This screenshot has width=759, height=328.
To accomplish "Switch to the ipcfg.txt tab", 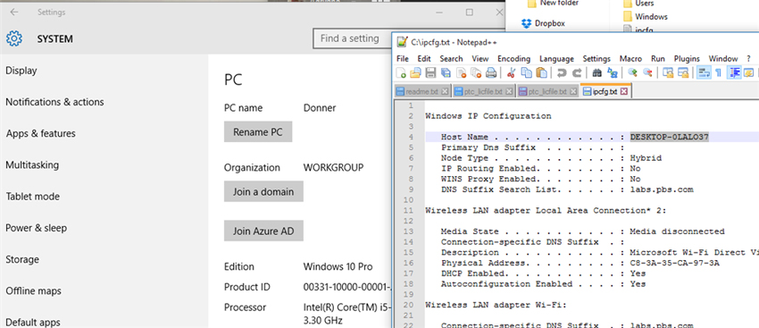I will pos(605,91).
